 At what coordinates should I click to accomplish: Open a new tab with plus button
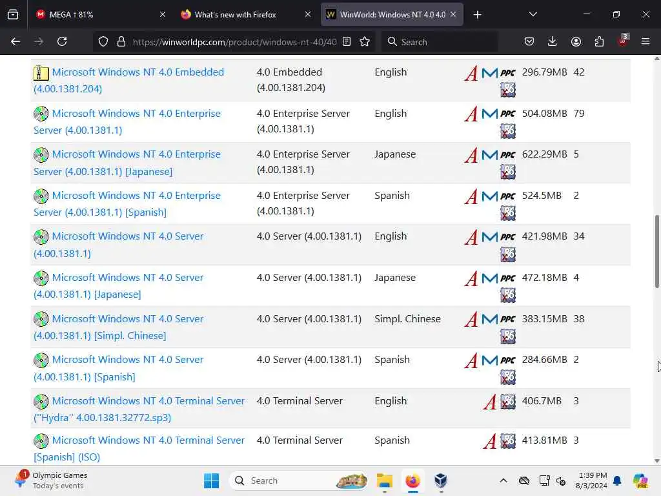477,15
